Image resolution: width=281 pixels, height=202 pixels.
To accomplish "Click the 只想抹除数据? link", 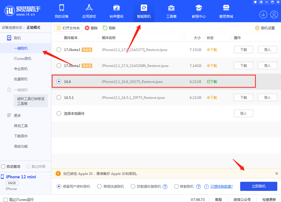I will click(x=221, y=187).
